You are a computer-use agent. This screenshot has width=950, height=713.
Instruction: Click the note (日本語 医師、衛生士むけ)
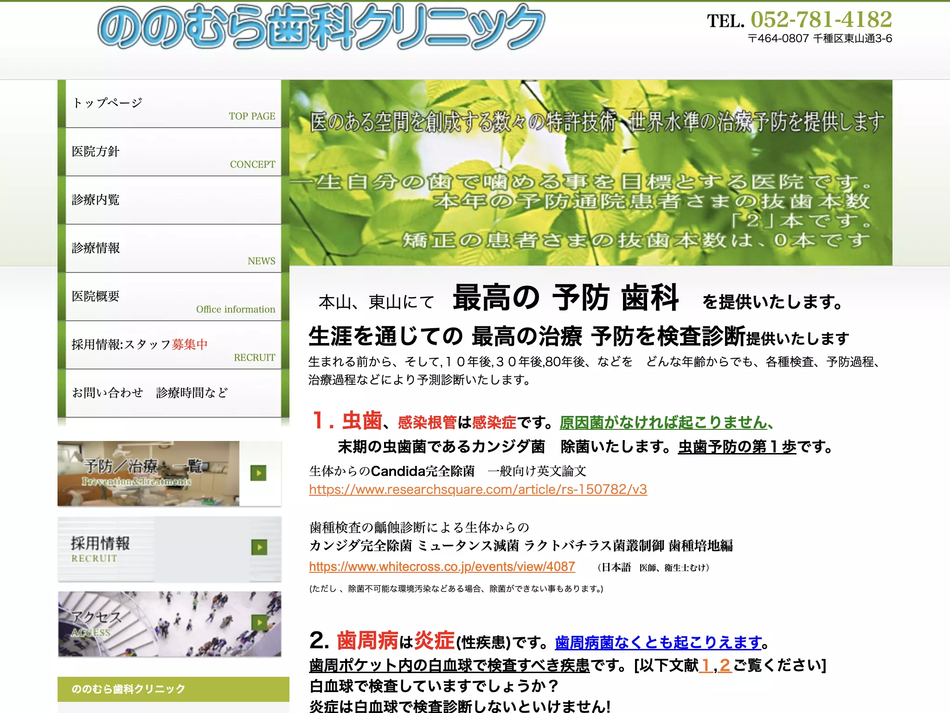coord(654,567)
